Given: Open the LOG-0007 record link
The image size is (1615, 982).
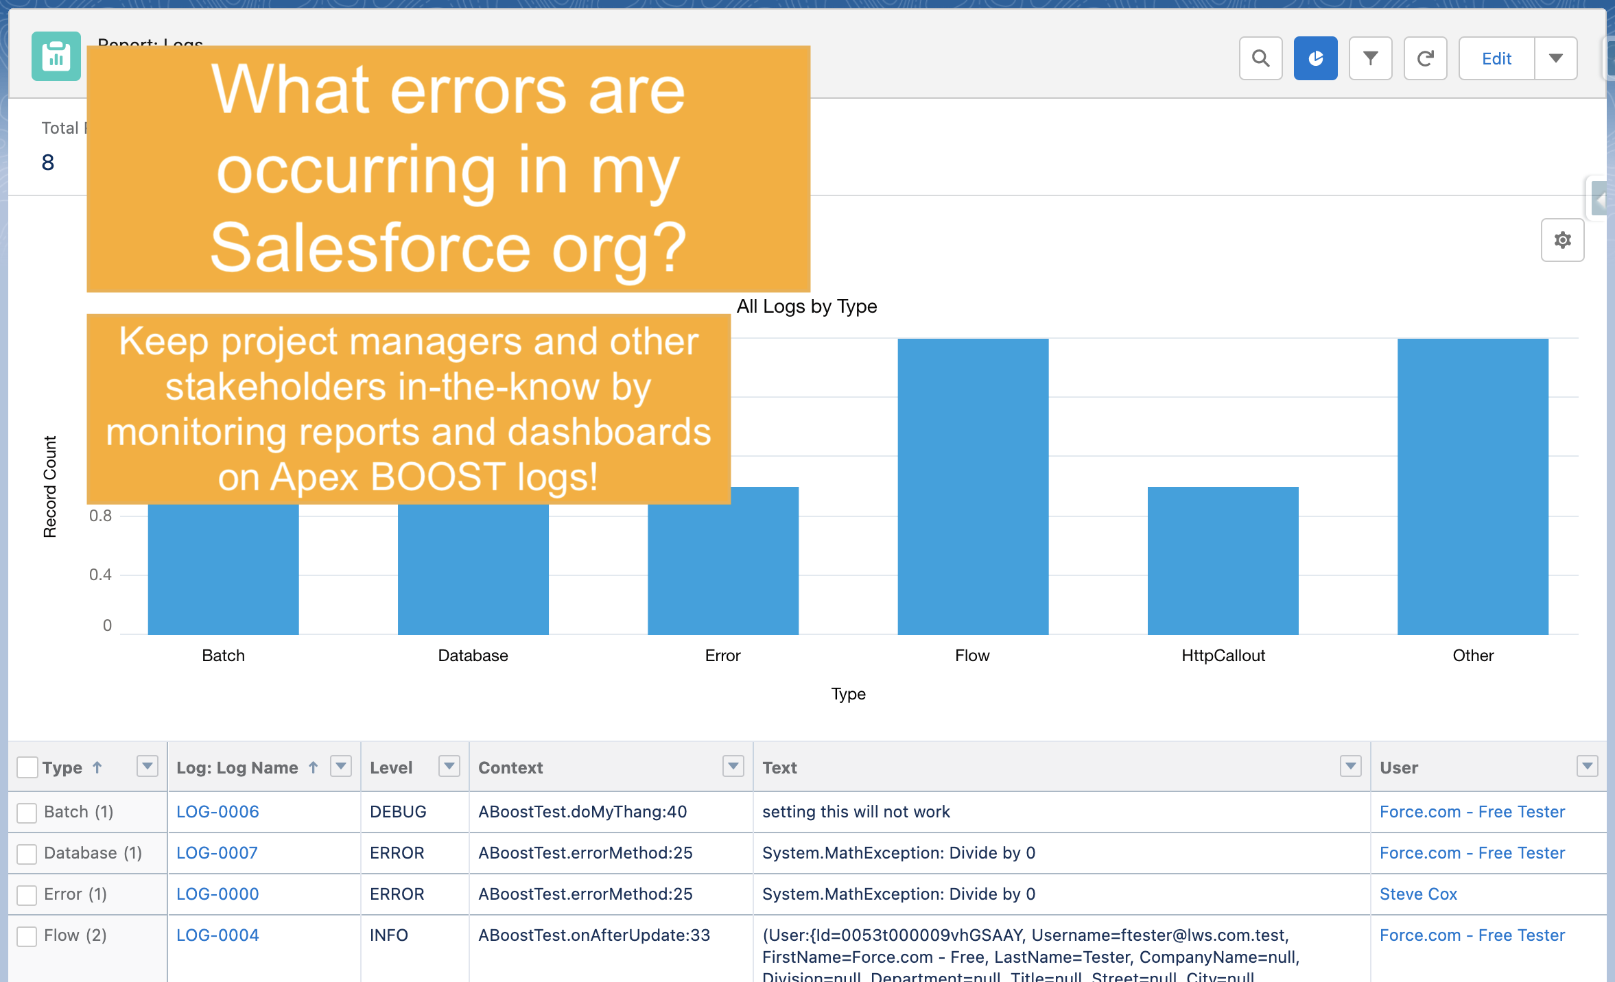Looking at the screenshot, I should click(217, 853).
